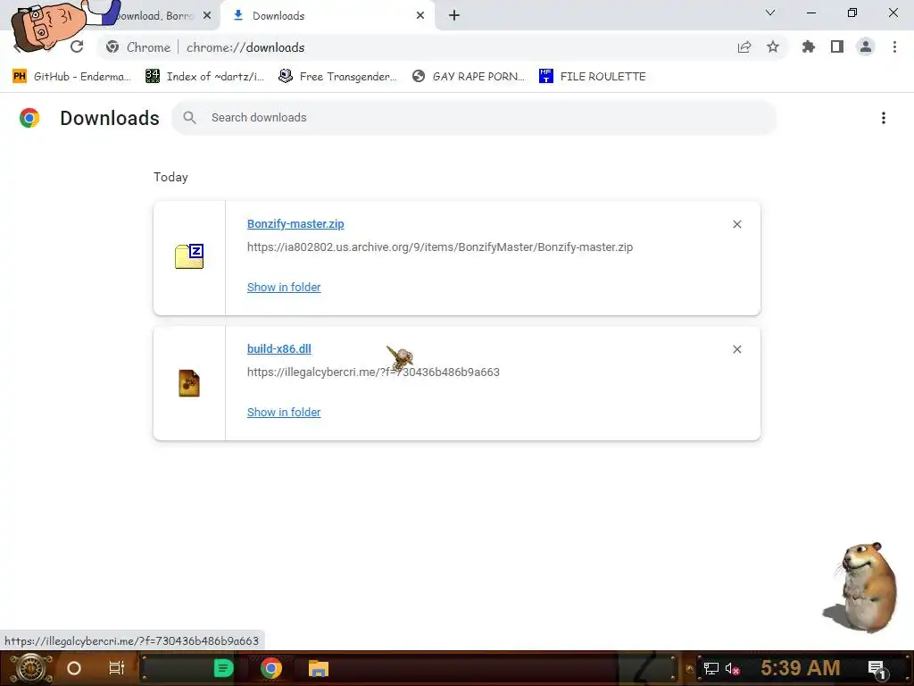Bookmark this tab with the star icon

tap(773, 46)
